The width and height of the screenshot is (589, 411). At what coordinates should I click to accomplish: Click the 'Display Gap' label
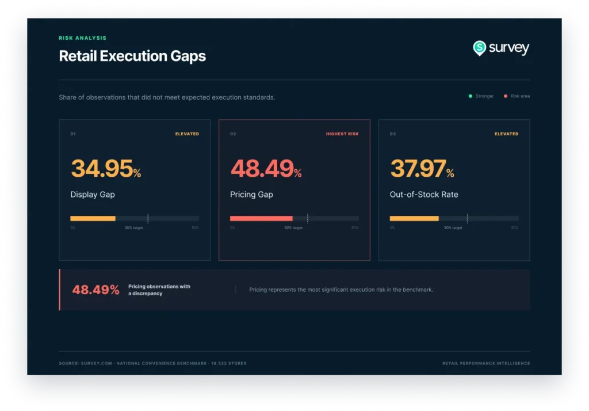[x=93, y=195]
